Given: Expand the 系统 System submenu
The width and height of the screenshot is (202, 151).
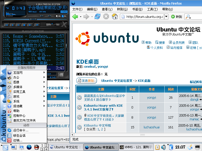Looking at the screenshot, I should click(27, 101).
